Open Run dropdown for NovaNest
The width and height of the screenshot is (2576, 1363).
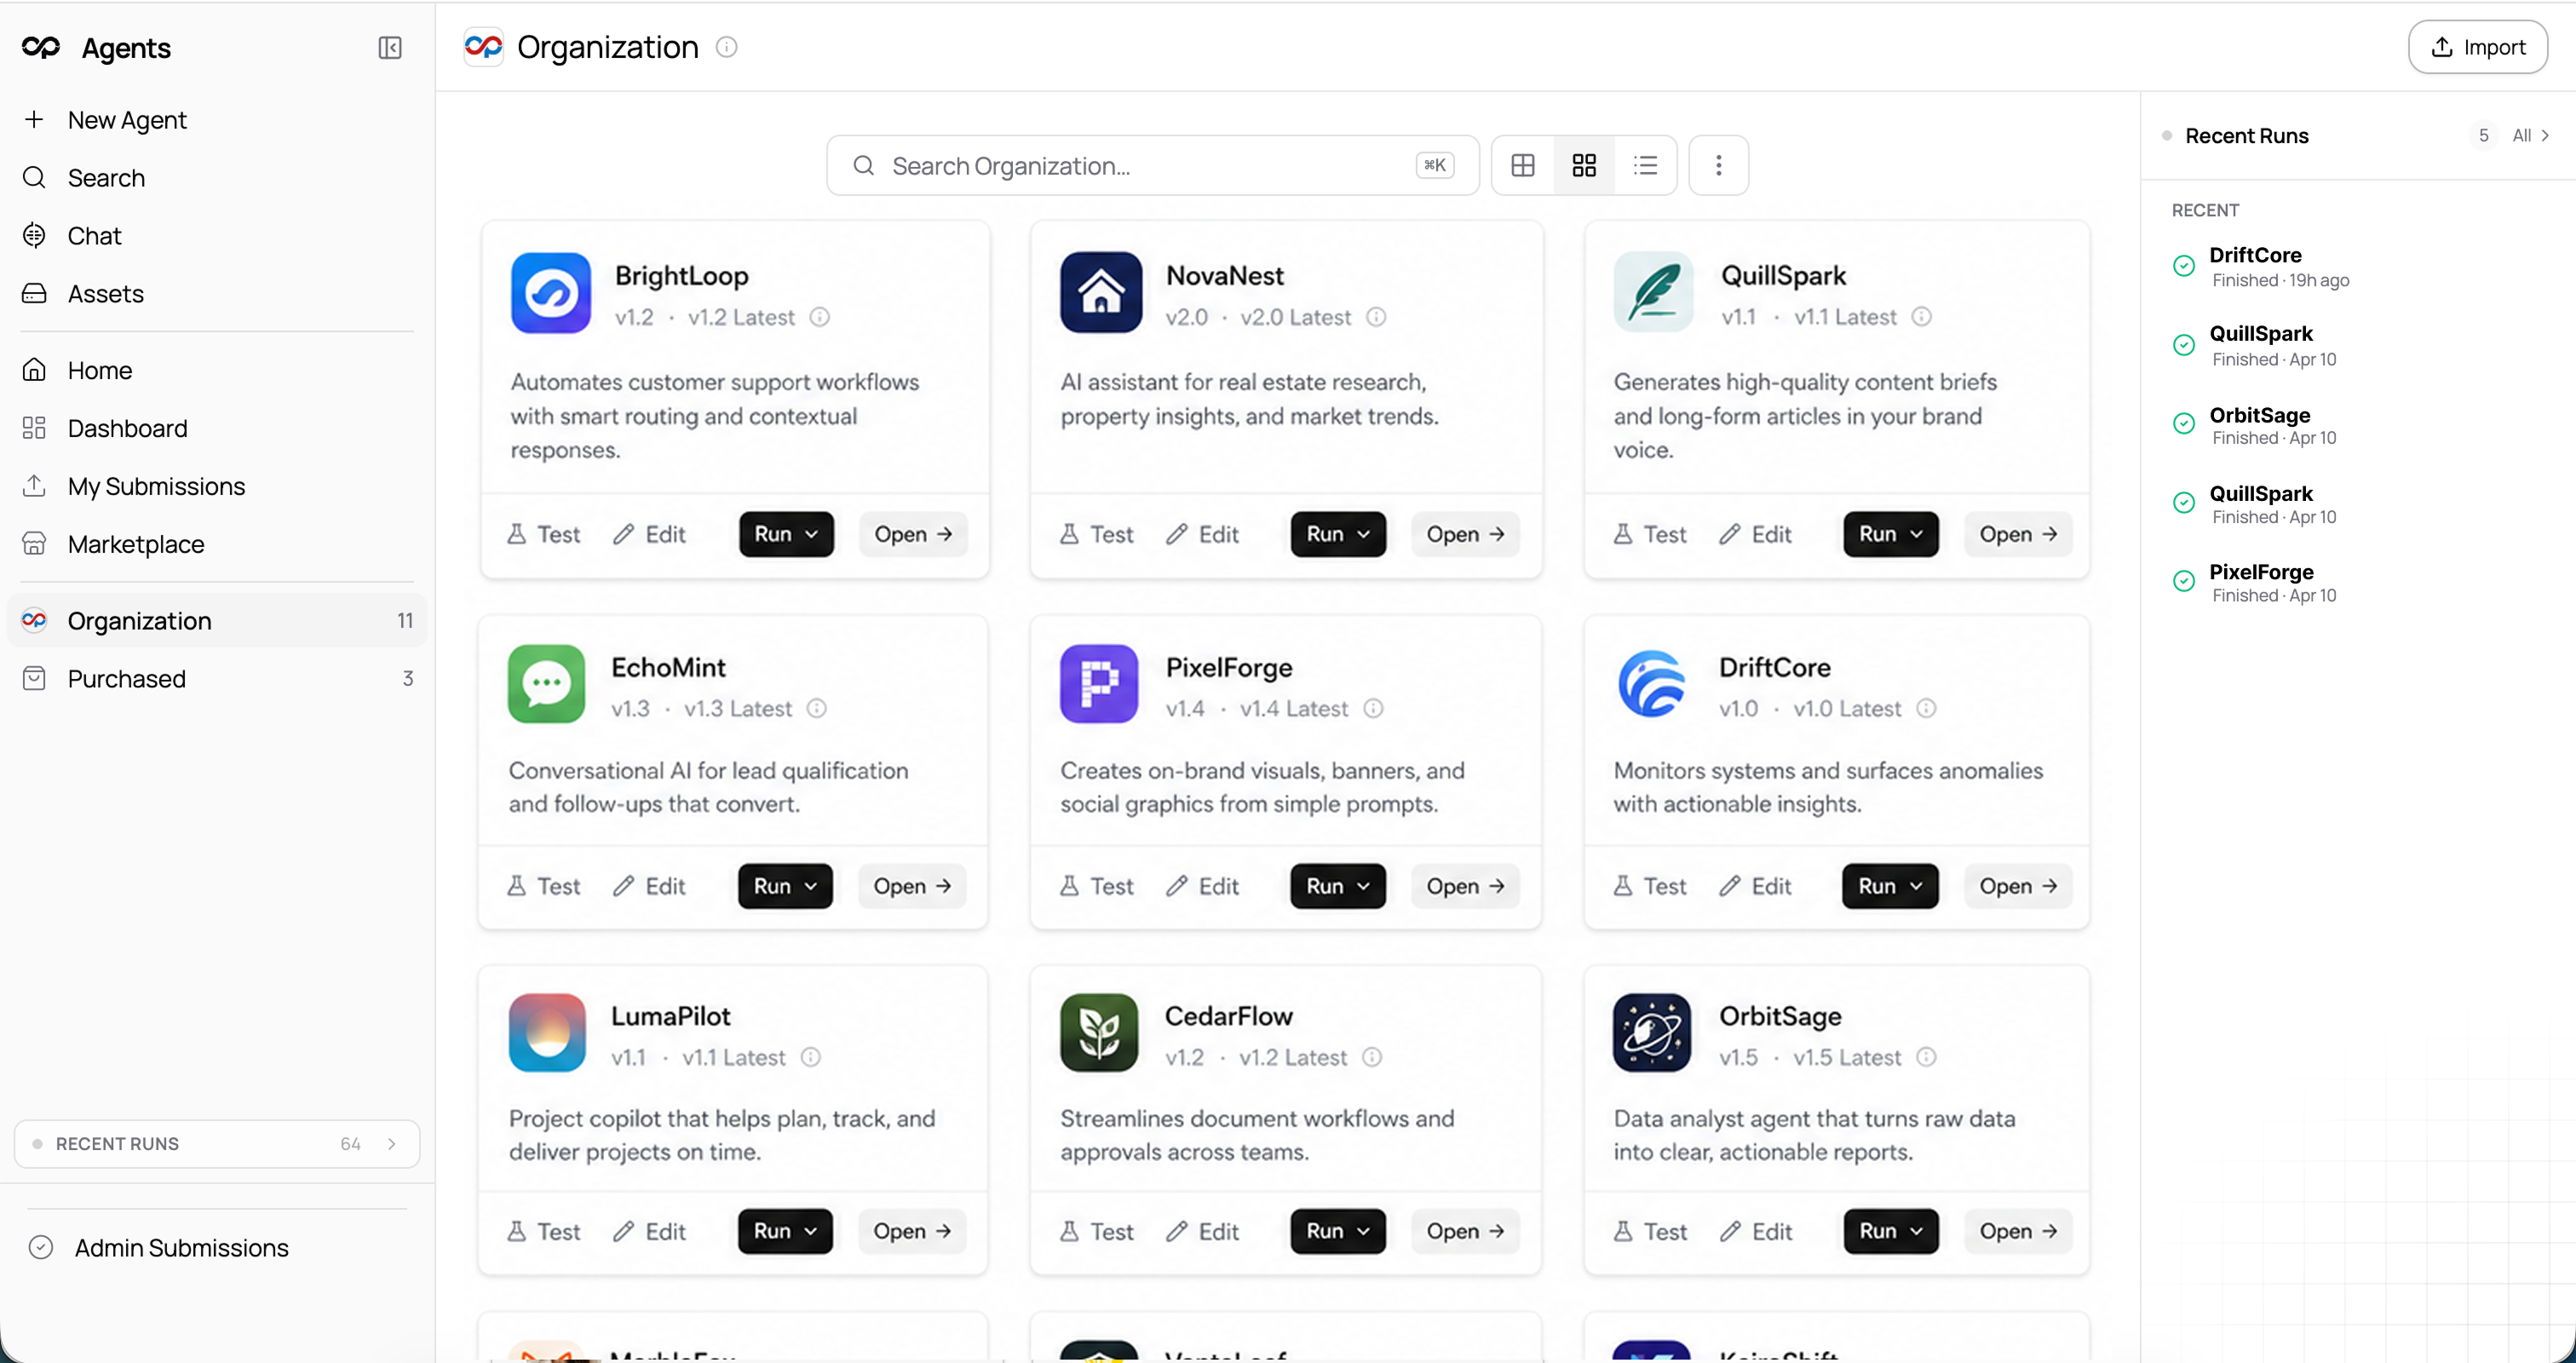click(x=1338, y=534)
